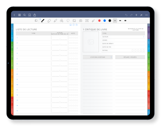The image size is (161, 126).
Task: Open the home link icon on page
Action: [71, 25]
